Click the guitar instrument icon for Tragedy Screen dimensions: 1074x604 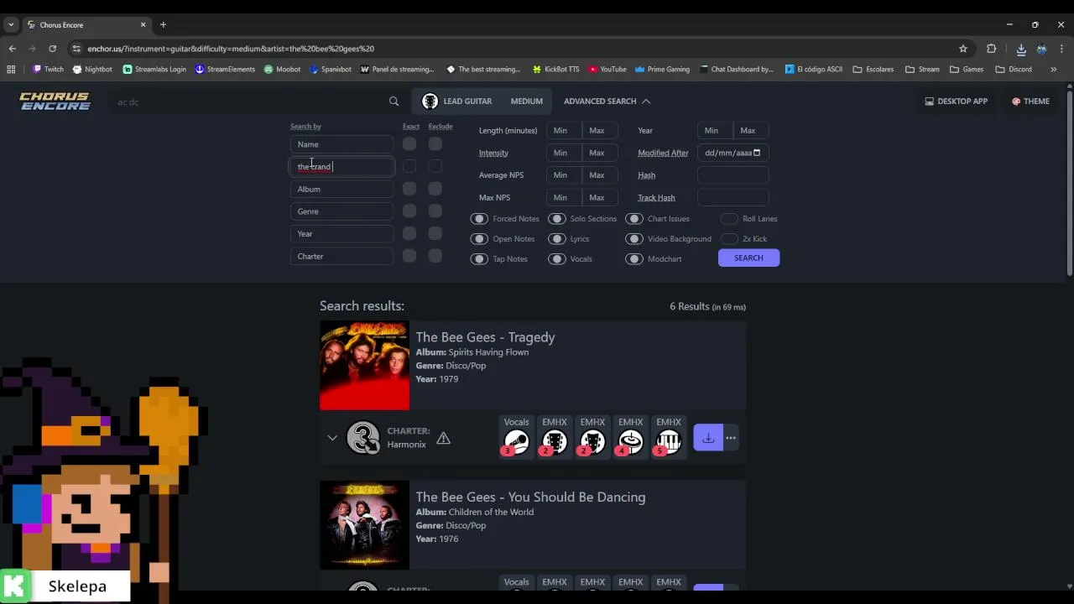(555, 442)
